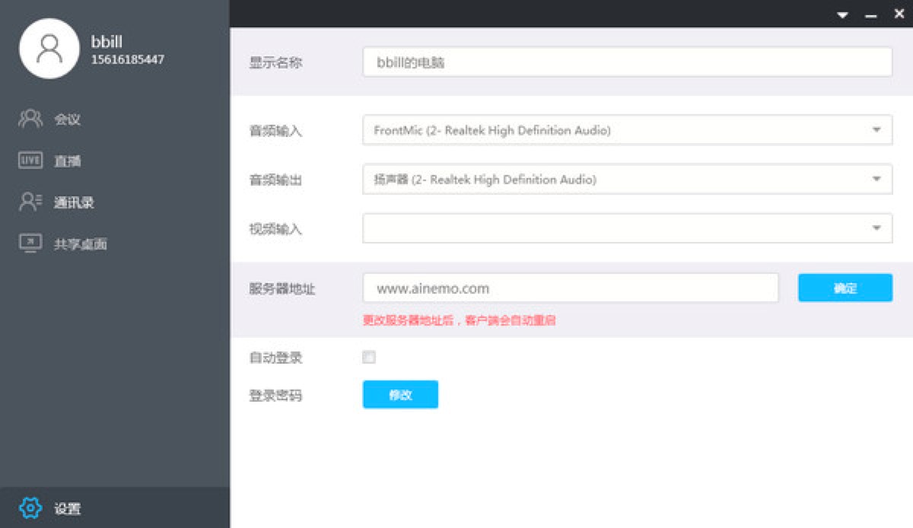Select the LIVE 直播 icon
913x528 pixels.
tap(30, 161)
